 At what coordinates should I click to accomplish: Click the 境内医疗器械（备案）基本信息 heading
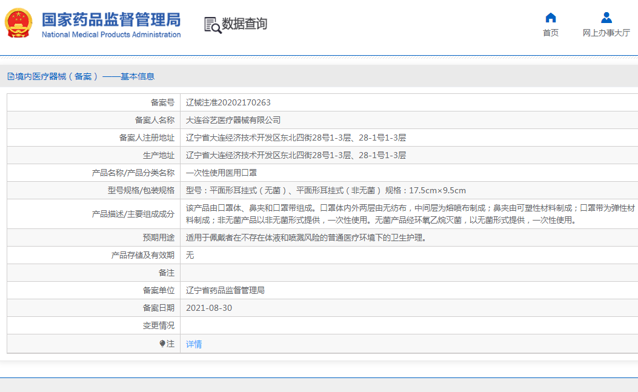pos(85,76)
